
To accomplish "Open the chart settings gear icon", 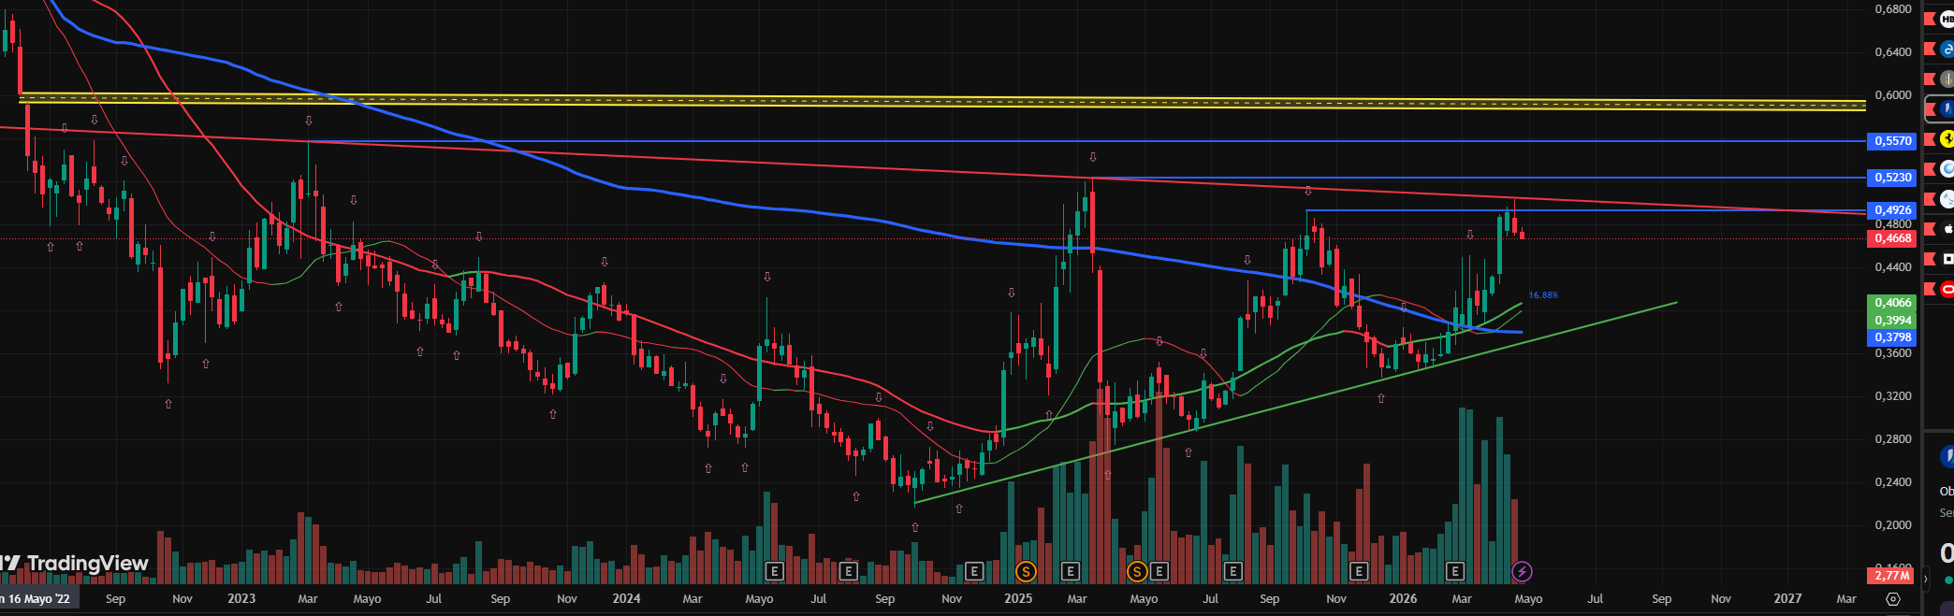I will (x=1892, y=599).
